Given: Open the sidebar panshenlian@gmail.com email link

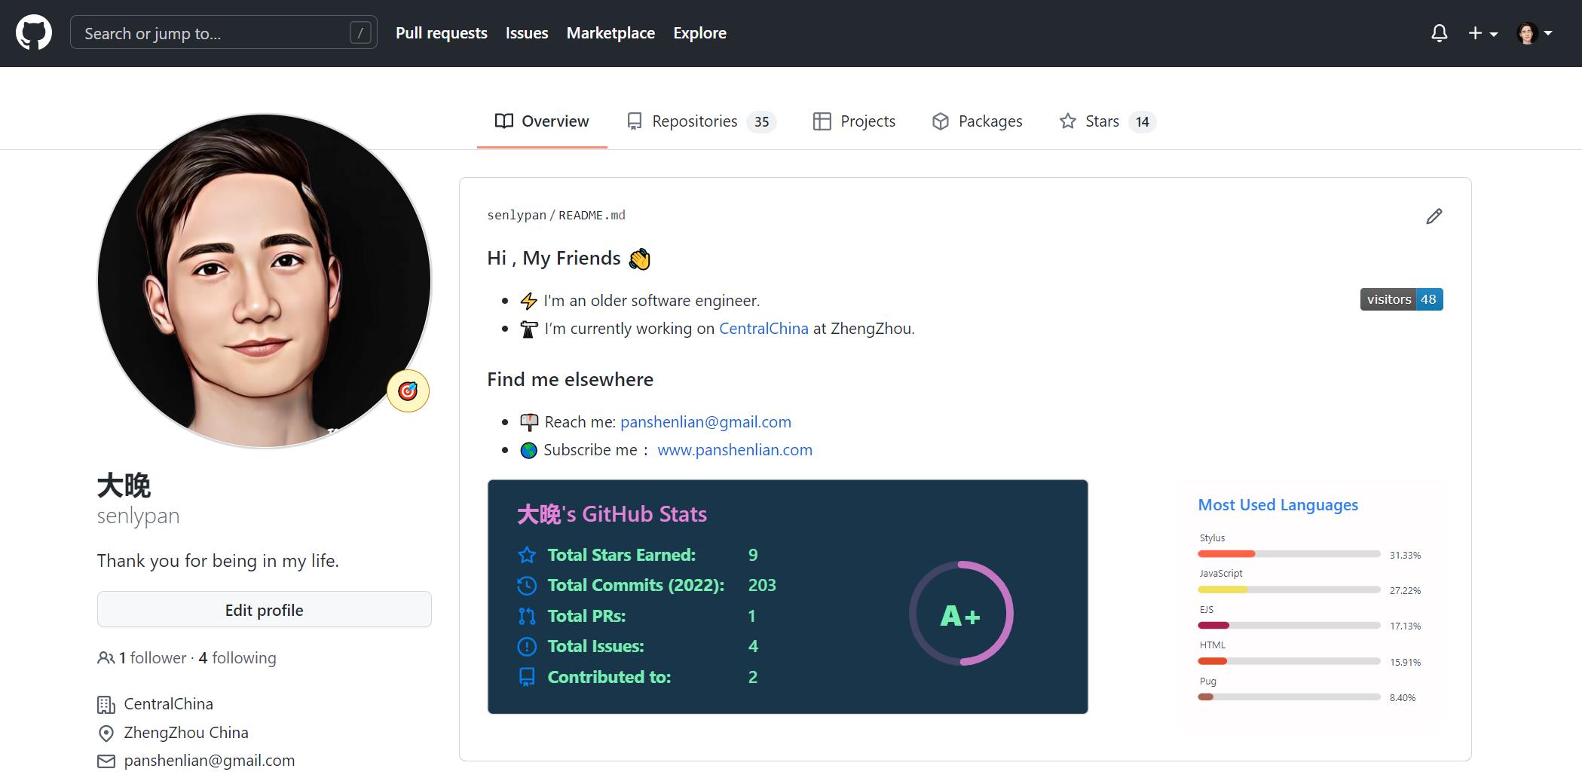Looking at the screenshot, I should (x=210, y=761).
